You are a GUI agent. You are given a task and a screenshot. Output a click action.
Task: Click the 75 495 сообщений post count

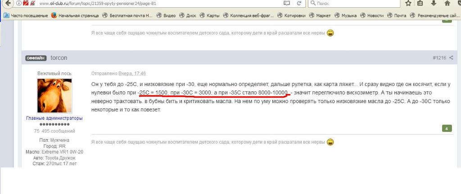pos(54,131)
